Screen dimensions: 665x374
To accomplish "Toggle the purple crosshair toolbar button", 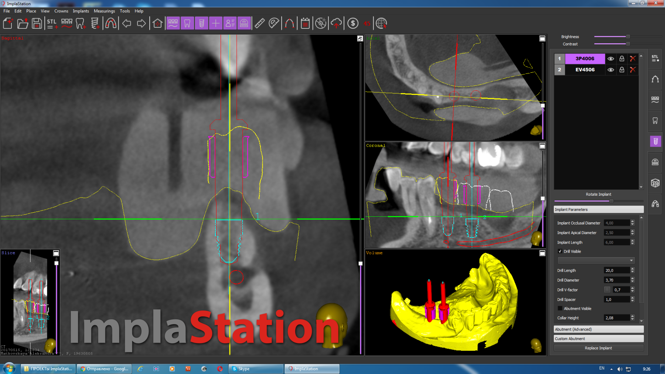I will pyautogui.click(x=215, y=23).
